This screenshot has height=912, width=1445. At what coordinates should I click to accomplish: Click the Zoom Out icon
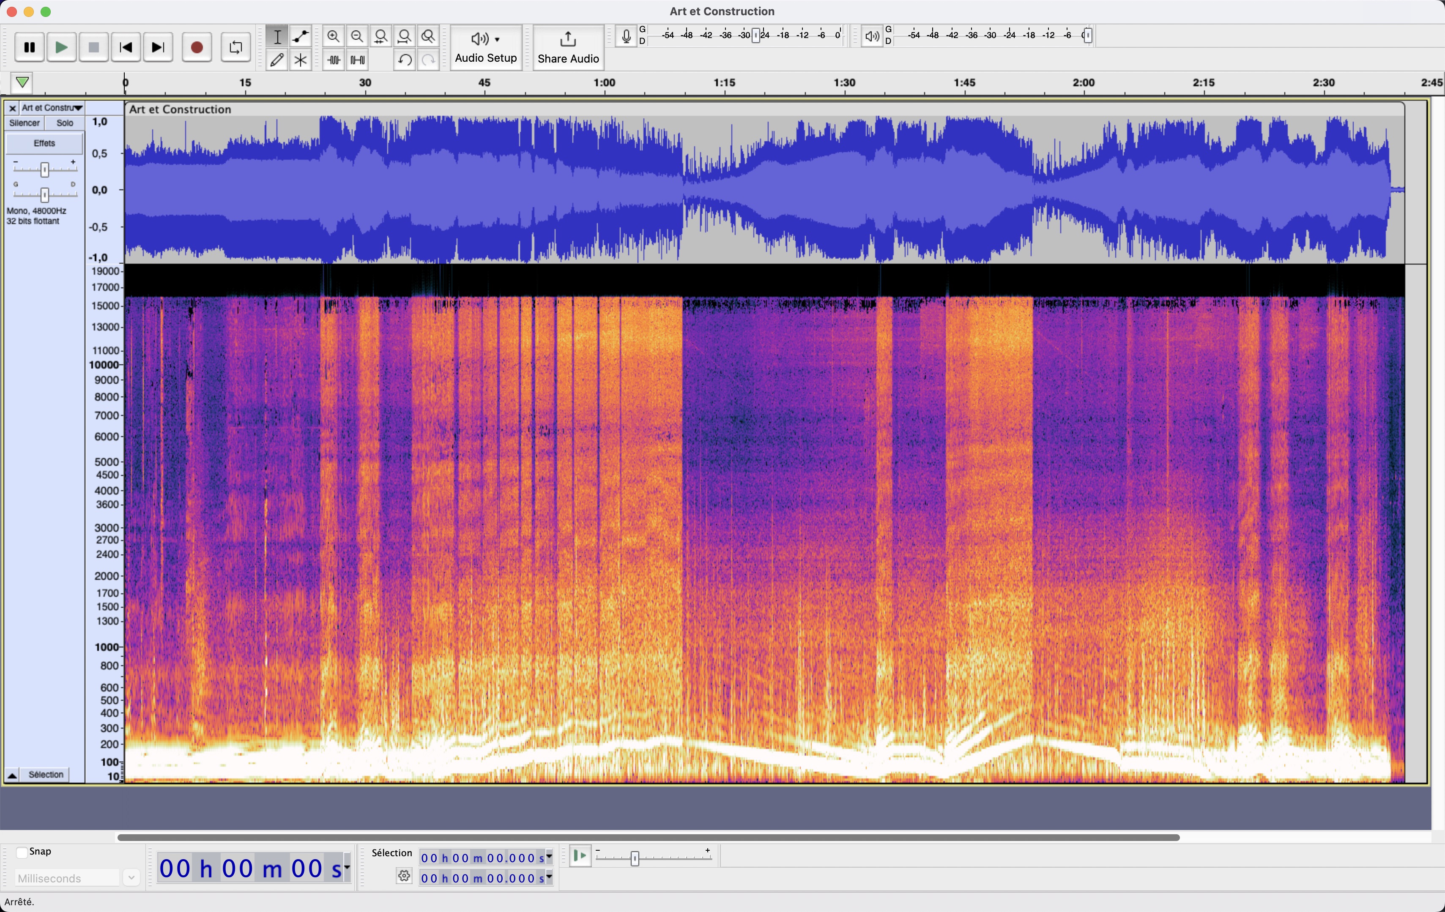coord(358,37)
